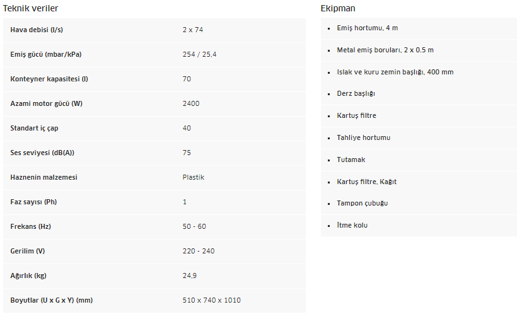The height and width of the screenshot is (319, 517).
Task: Click the Teknik veriler heading
Action: pos(30,8)
